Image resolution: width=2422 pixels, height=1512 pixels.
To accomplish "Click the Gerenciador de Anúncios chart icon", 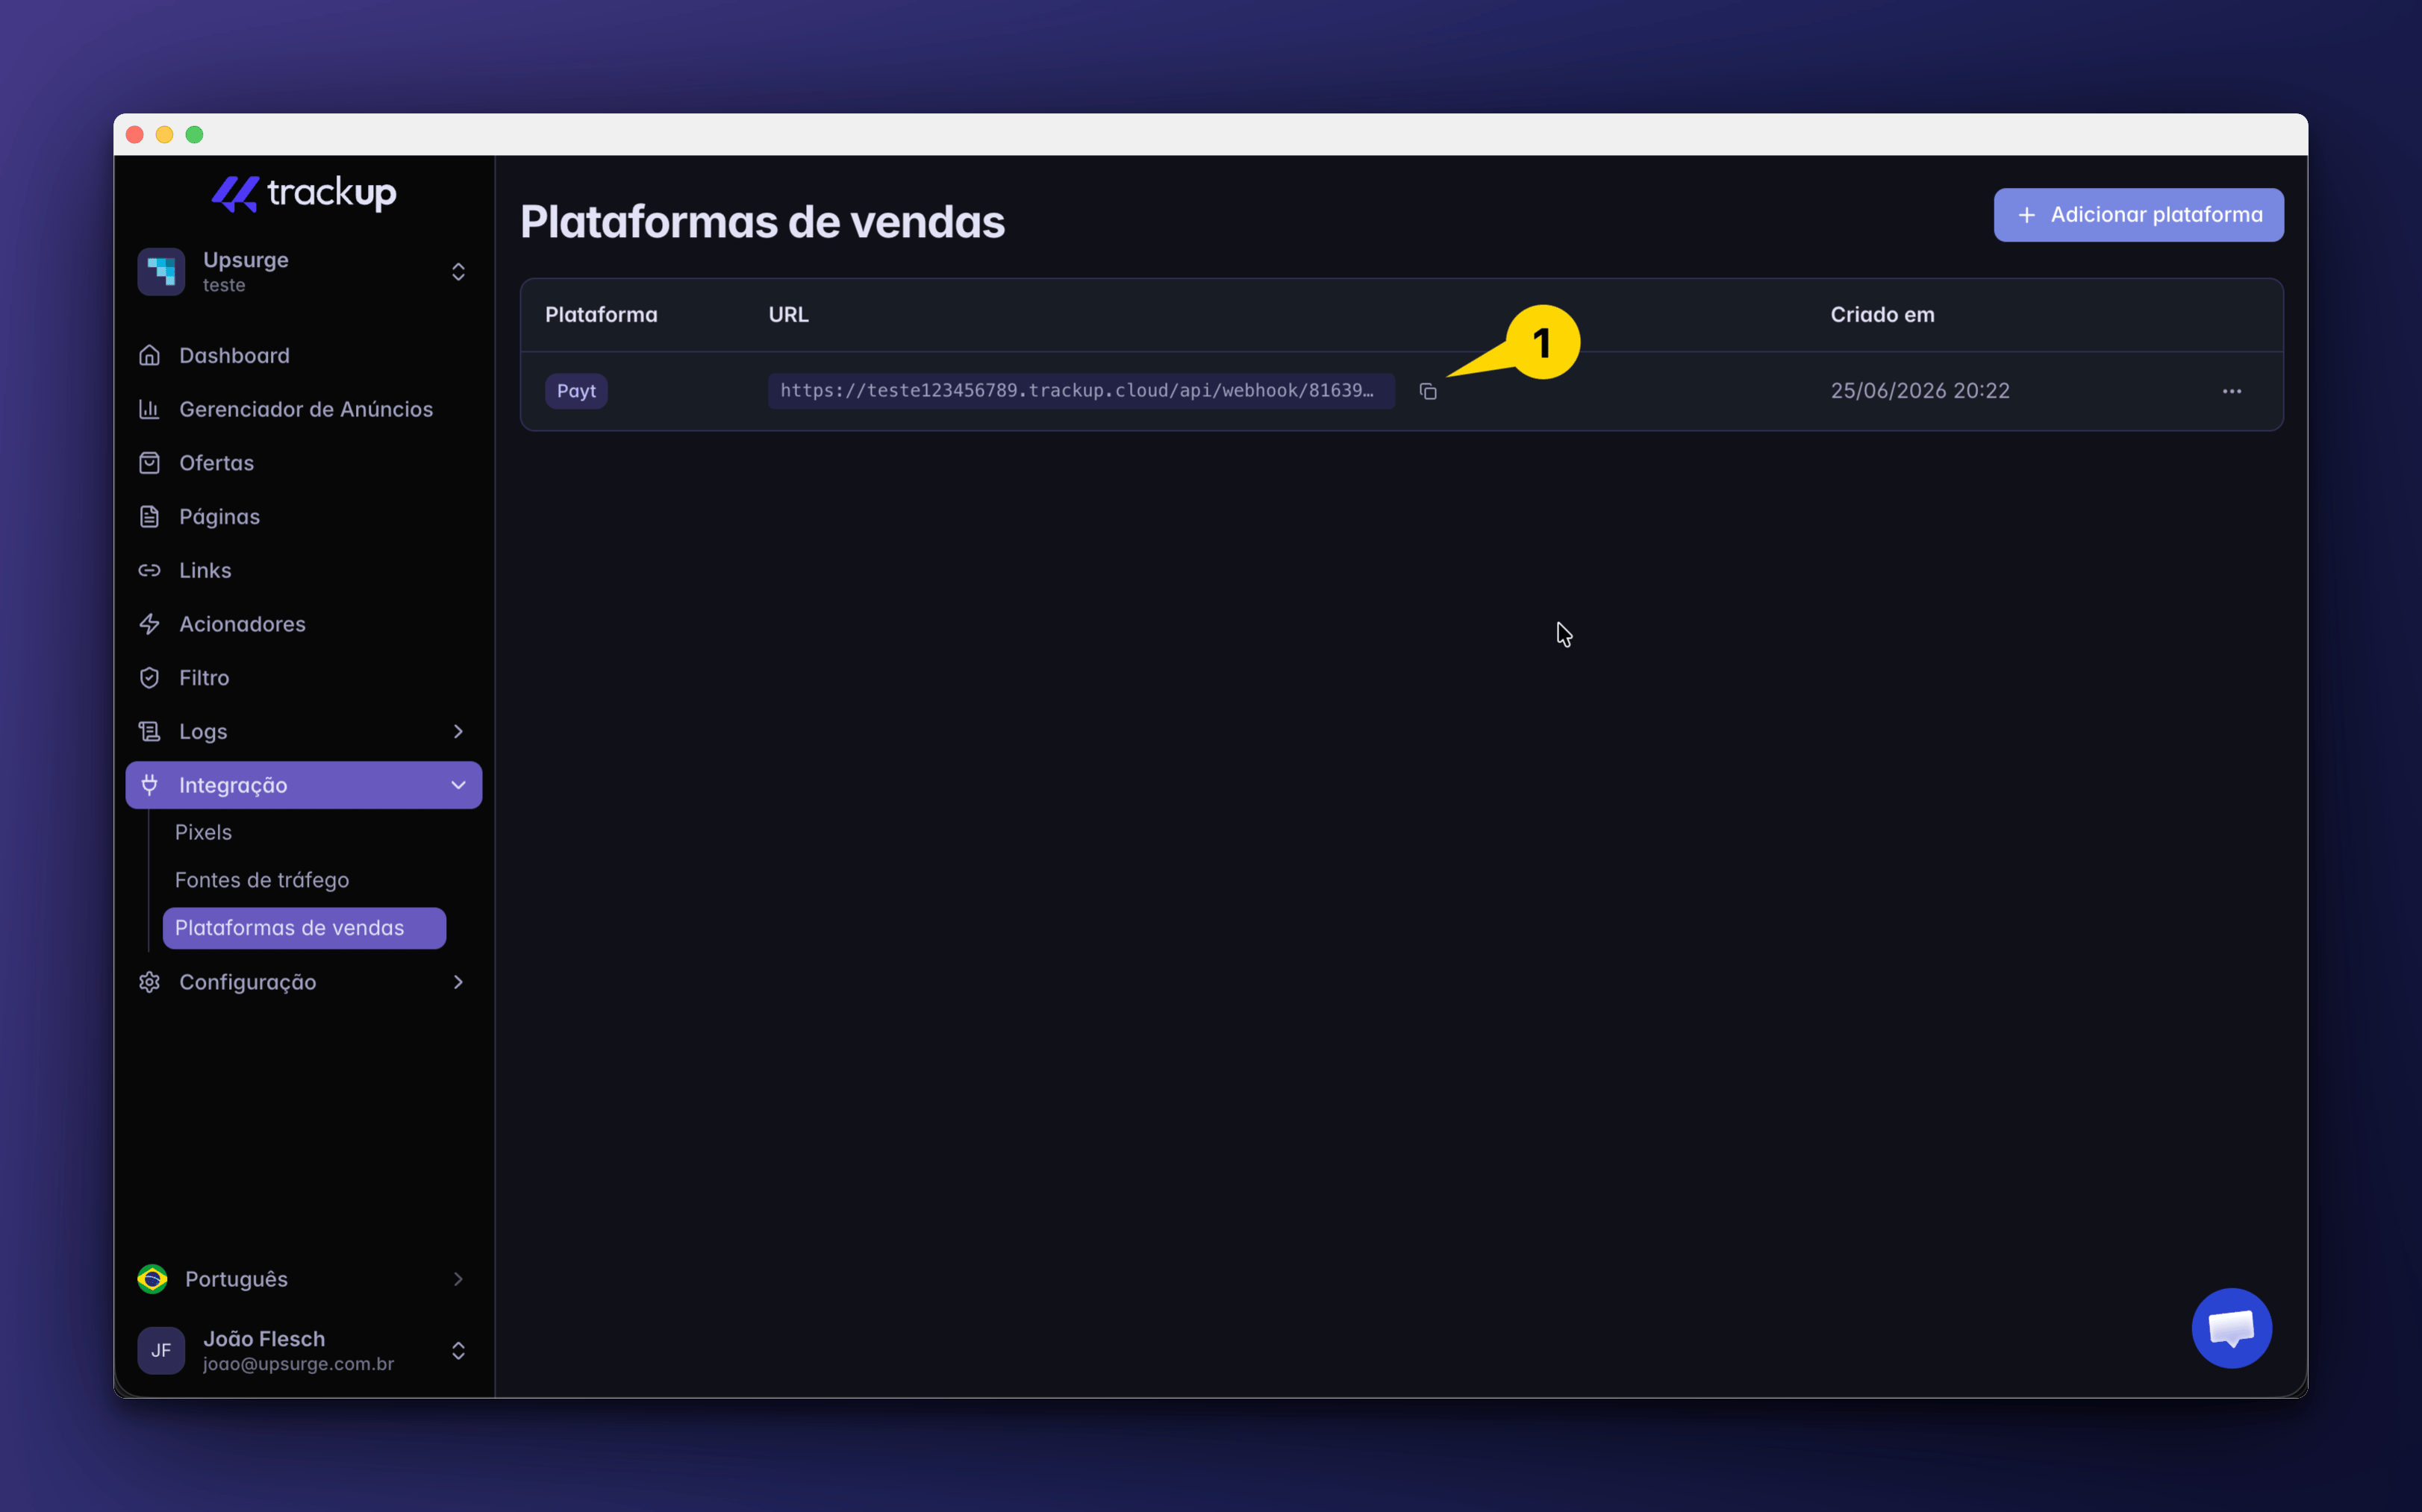I will [149, 409].
